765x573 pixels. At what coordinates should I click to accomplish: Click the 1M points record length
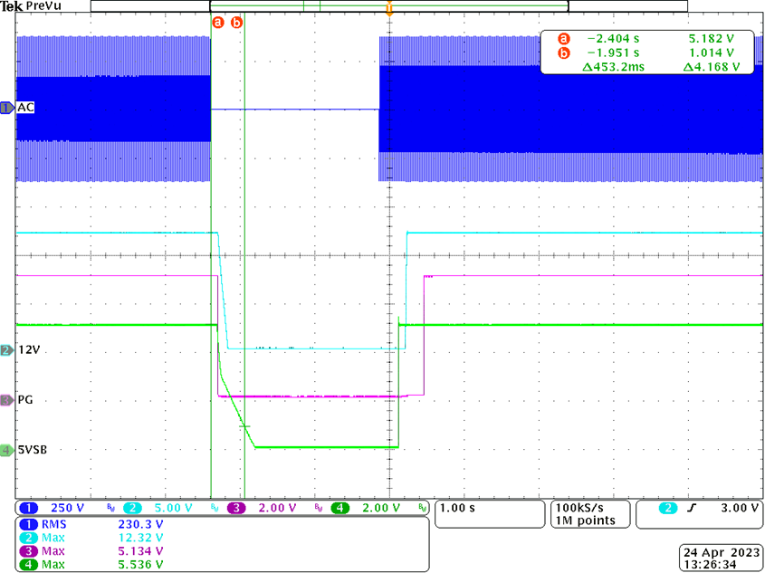586,520
